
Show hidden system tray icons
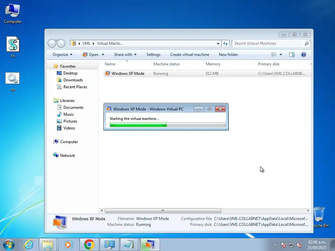tap(275, 245)
